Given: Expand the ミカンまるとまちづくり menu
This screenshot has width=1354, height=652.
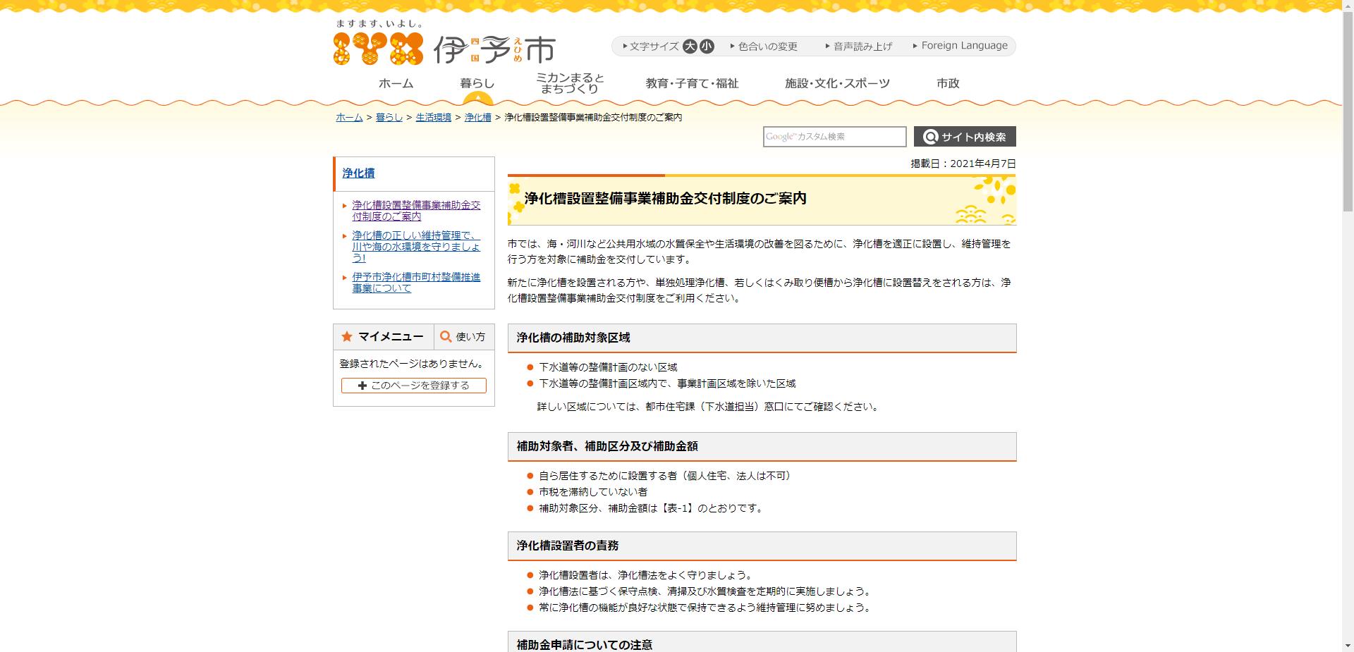Looking at the screenshot, I should coord(570,82).
